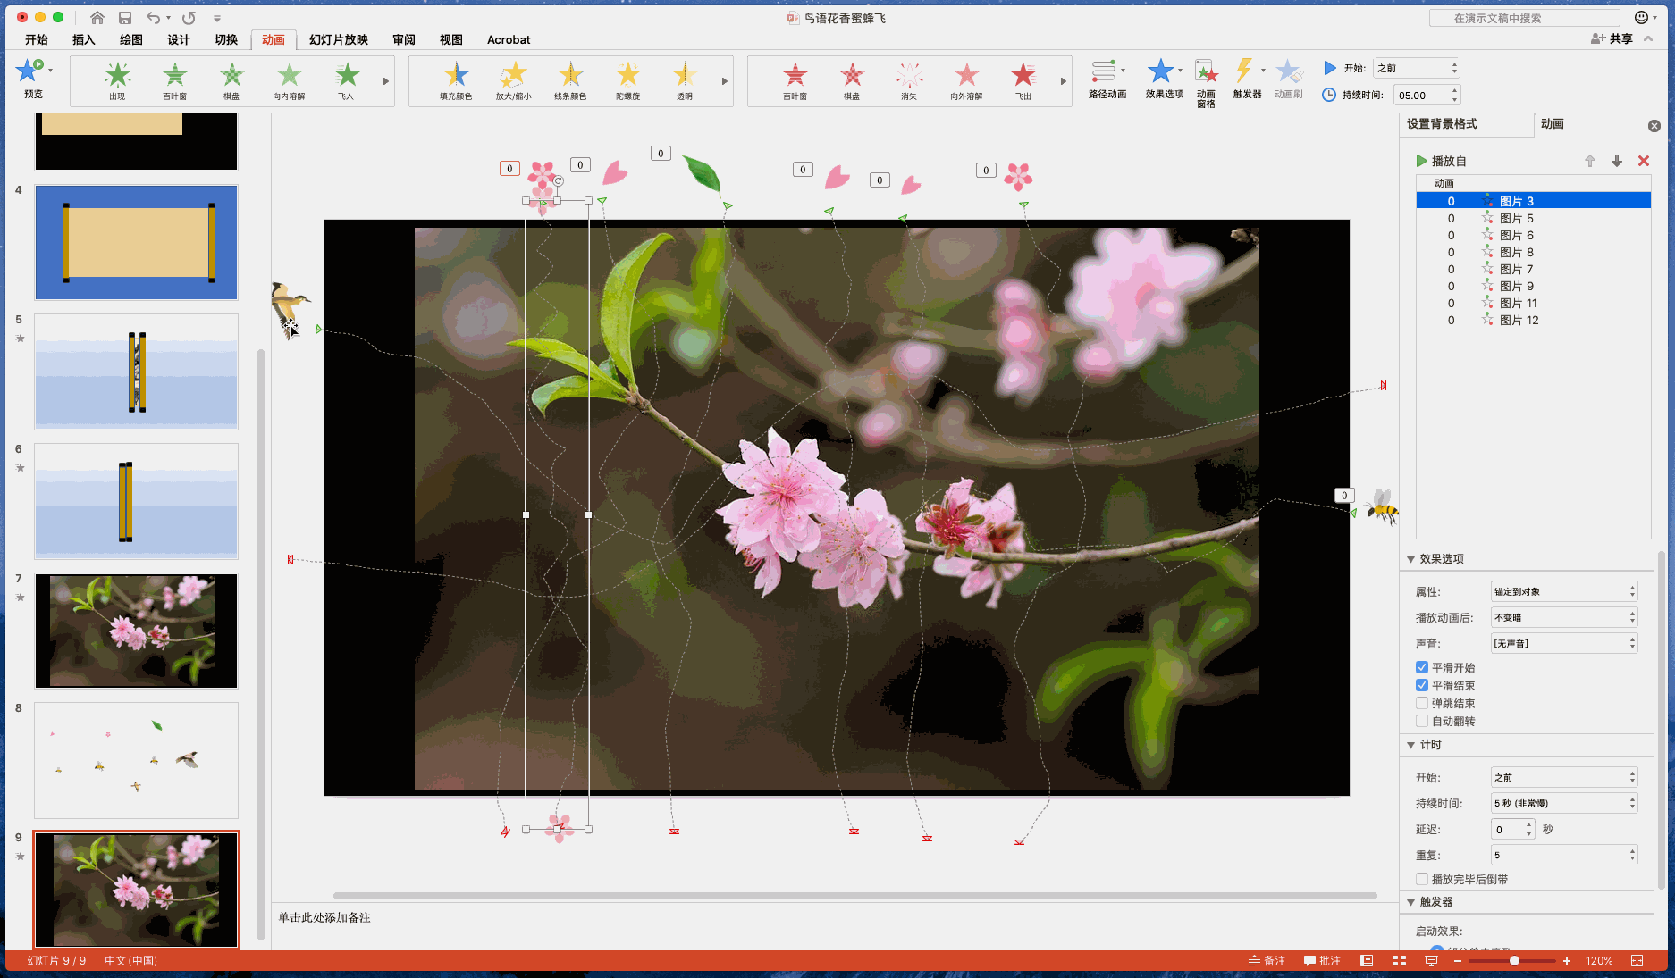Open the 设置背景格式 pane tab
Viewport: 1675px width, 978px height.
point(1442,124)
